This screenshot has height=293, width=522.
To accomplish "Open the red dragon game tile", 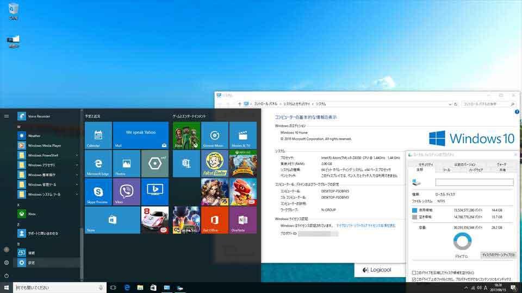I will click(x=243, y=192).
